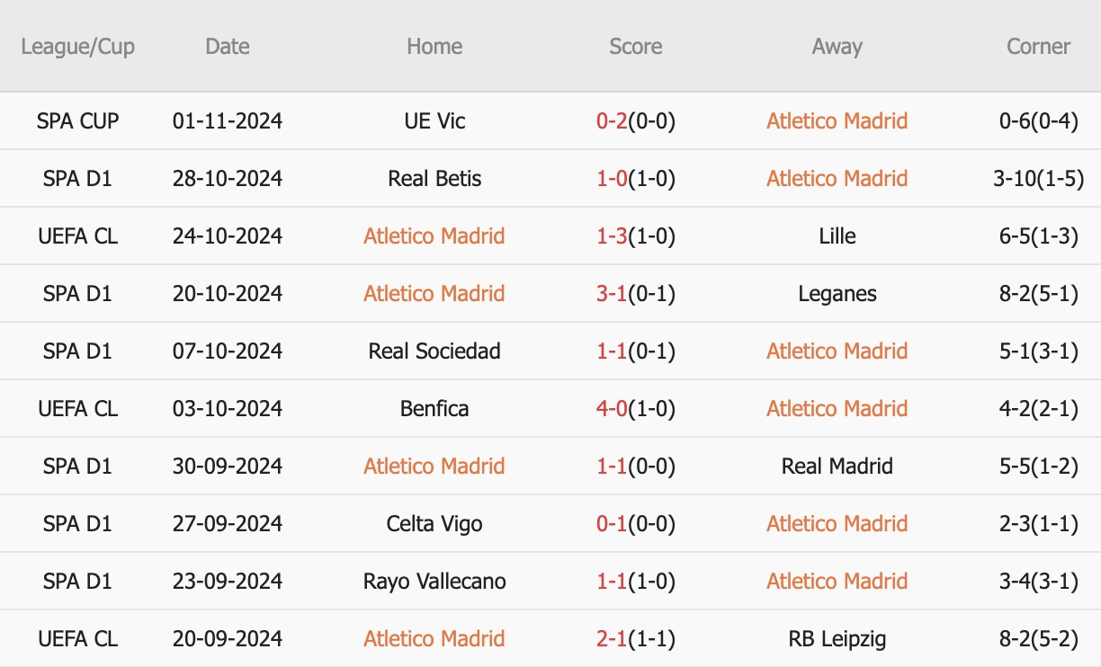The width and height of the screenshot is (1101, 667).
Task: Open the Real Betis team link
Action: pyautogui.click(x=434, y=179)
